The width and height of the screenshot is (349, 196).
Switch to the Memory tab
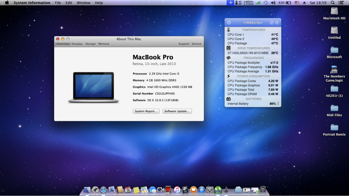(x=104, y=44)
